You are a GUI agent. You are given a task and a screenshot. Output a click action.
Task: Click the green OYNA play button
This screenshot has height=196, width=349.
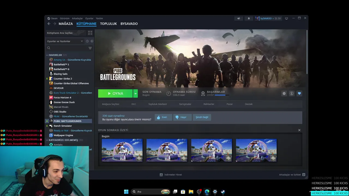115,93
